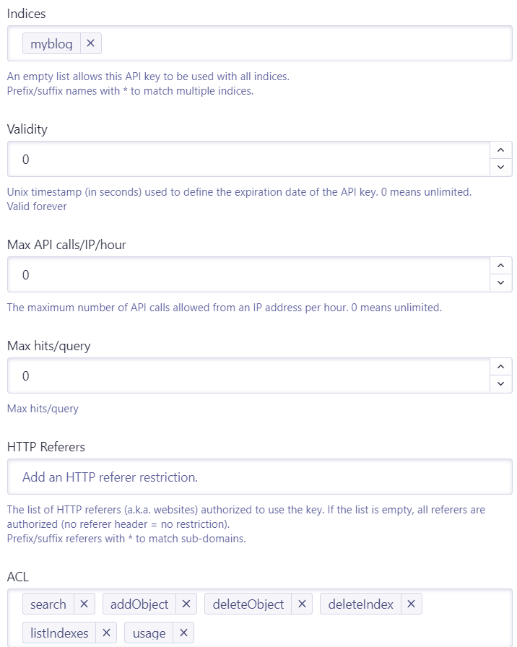Focus the HTTP Referers input field
This screenshot has width=517, height=647.
click(260, 477)
